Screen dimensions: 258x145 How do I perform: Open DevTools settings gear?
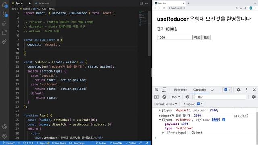click(239, 89)
